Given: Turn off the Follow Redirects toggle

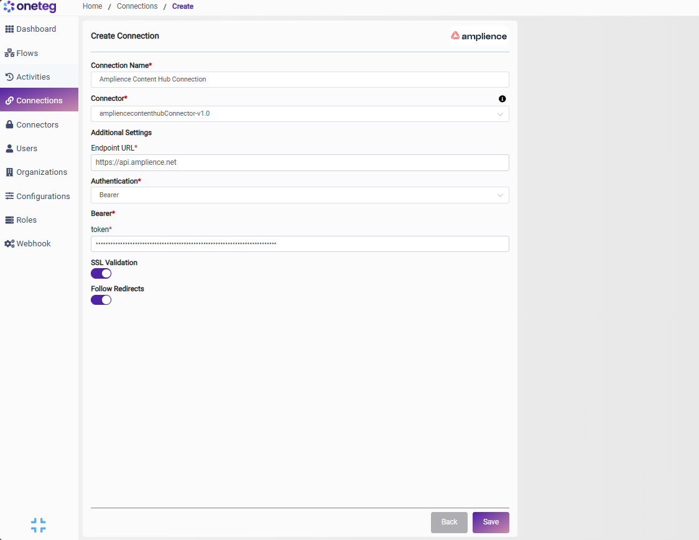Looking at the screenshot, I should [101, 300].
